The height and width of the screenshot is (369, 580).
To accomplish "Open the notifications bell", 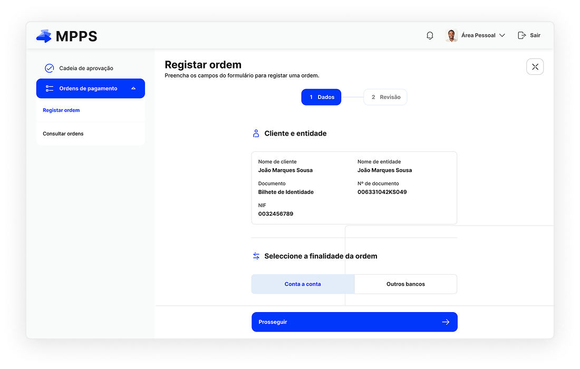I will pos(430,35).
